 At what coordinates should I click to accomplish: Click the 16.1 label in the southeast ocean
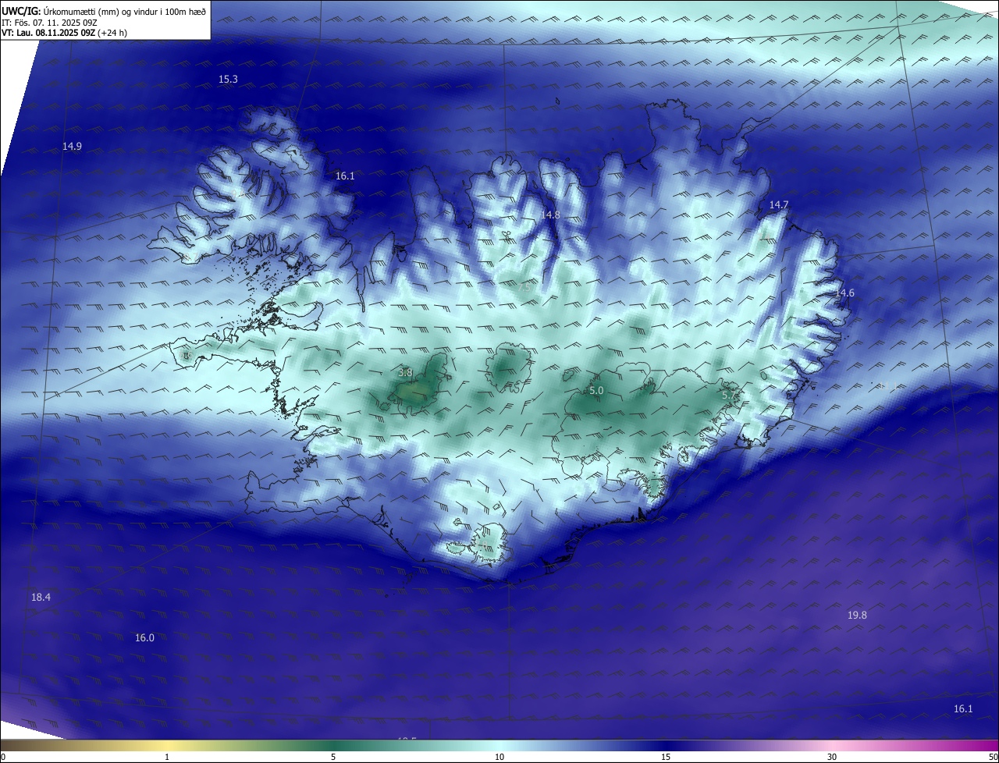click(963, 709)
